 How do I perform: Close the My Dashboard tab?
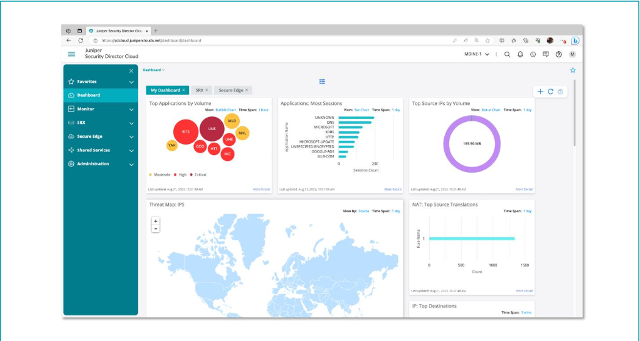[x=184, y=90]
